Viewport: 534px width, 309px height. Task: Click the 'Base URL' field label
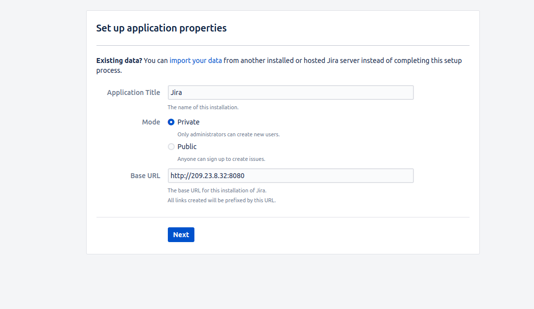[x=145, y=176]
